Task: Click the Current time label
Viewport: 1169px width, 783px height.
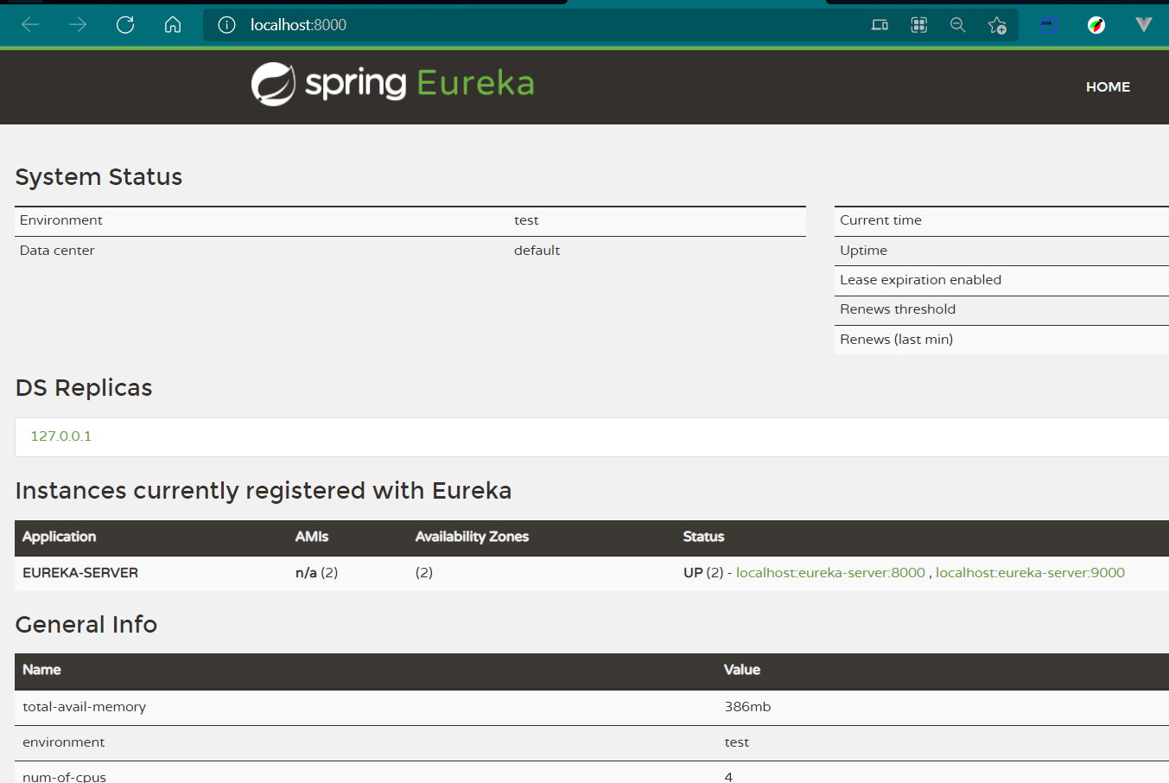Action: point(880,220)
